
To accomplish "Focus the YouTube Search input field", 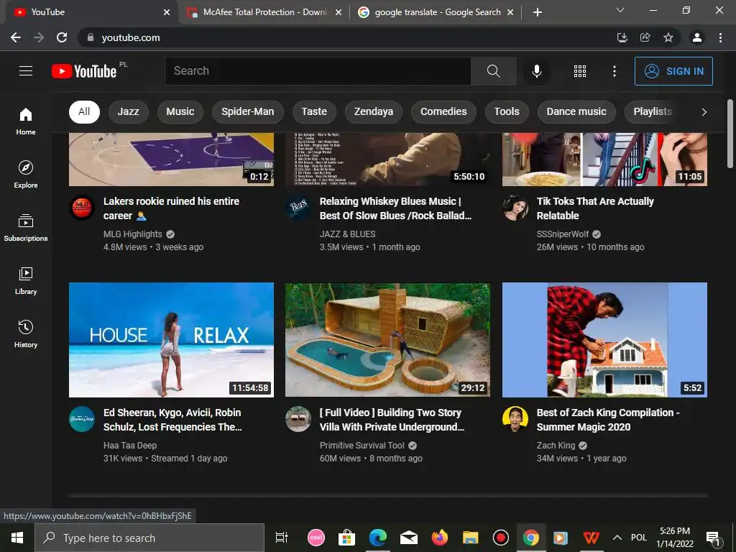I will 318,71.
